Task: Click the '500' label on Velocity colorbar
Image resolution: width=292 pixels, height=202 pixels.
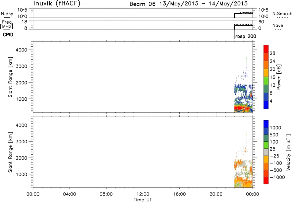Action: tap(274, 135)
